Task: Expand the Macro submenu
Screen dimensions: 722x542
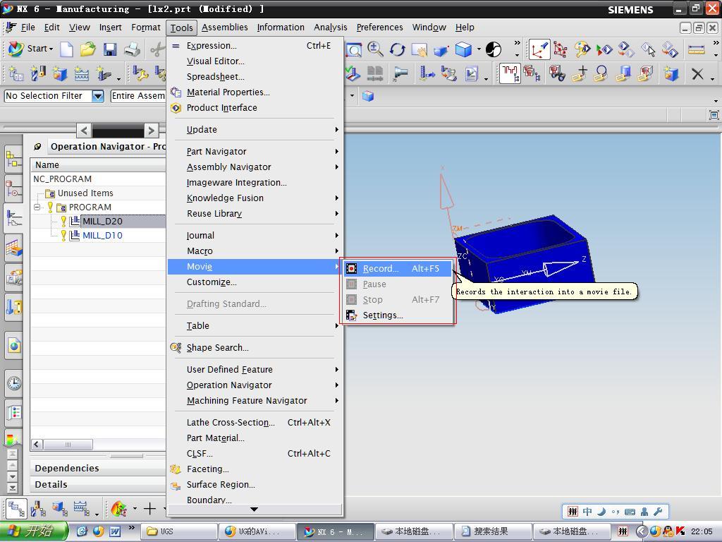Action: point(255,251)
